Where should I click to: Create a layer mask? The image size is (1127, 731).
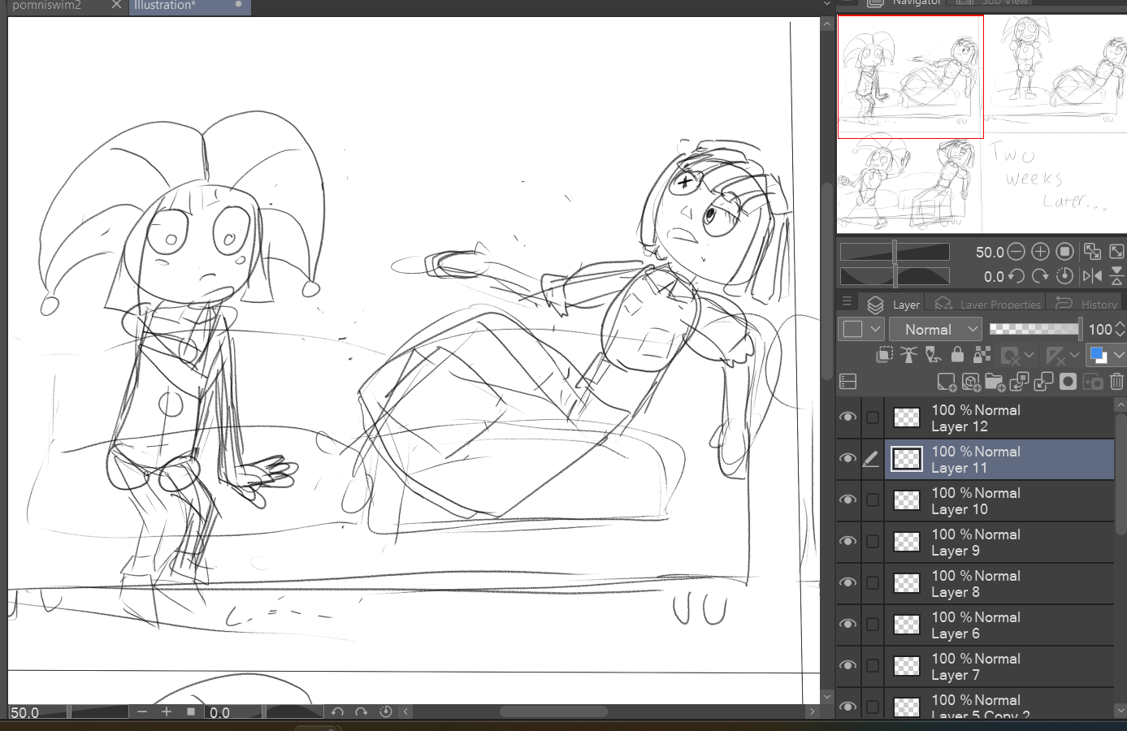(x=1068, y=382)
